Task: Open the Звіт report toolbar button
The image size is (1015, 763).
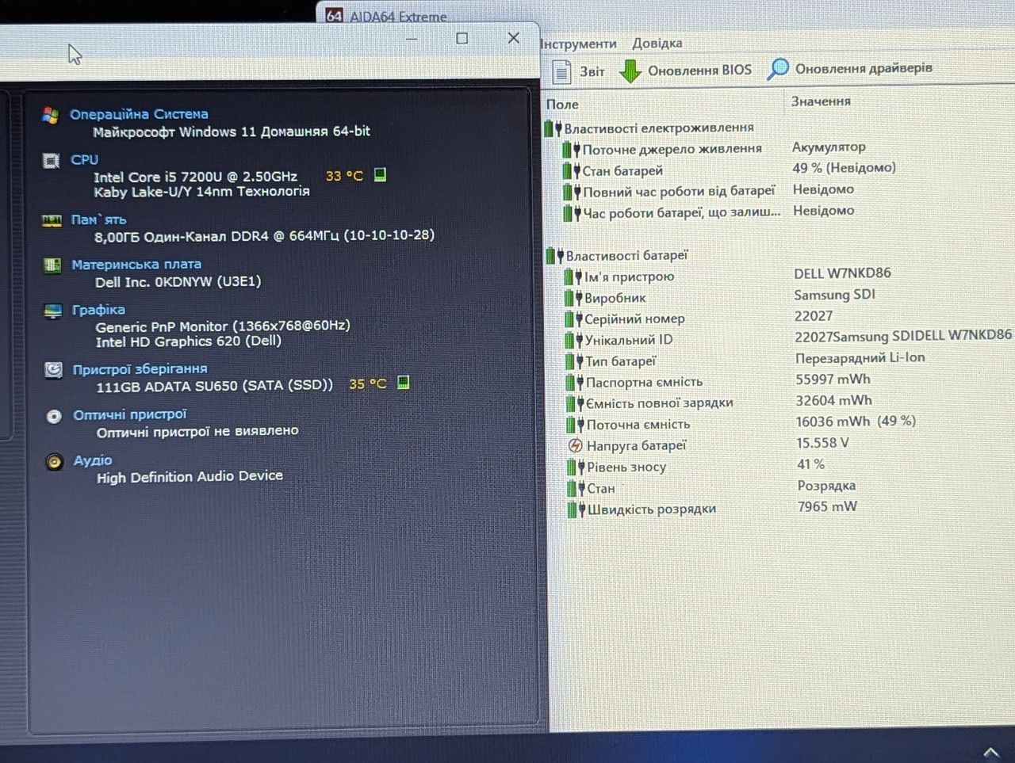Action: click(x=578, y=71)
